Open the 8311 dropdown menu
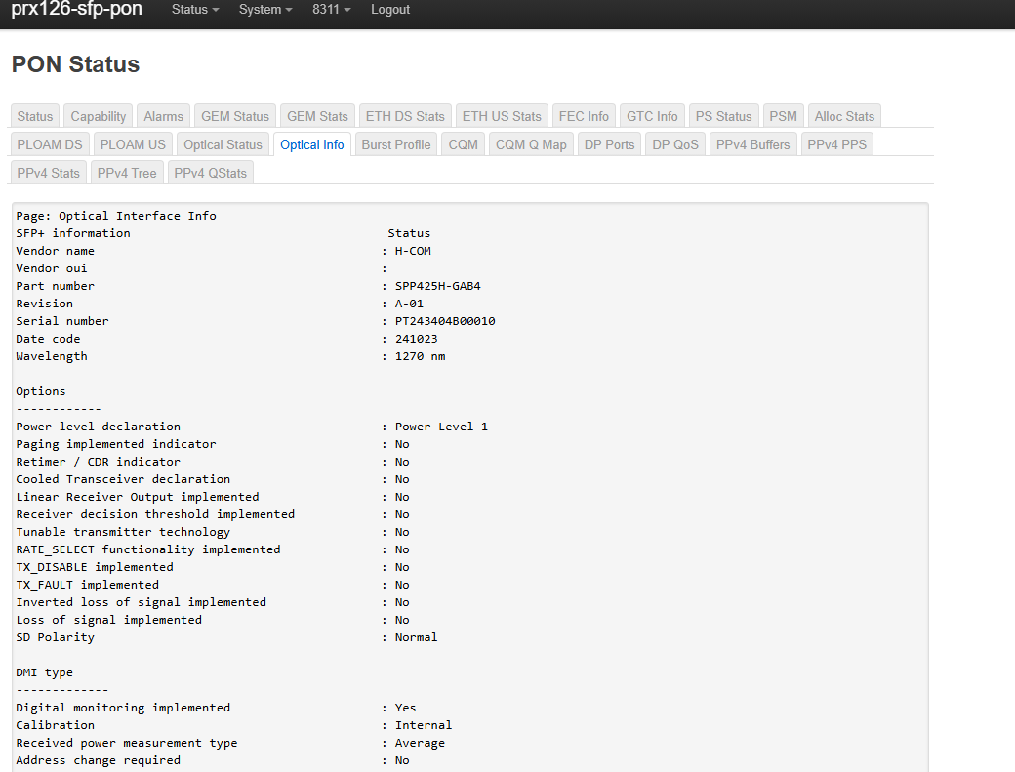 (x=331, y=10)
